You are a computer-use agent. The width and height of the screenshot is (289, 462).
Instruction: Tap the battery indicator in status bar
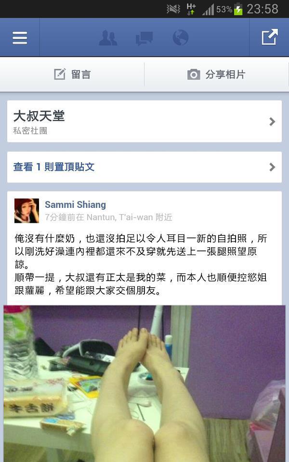(238, 9)
